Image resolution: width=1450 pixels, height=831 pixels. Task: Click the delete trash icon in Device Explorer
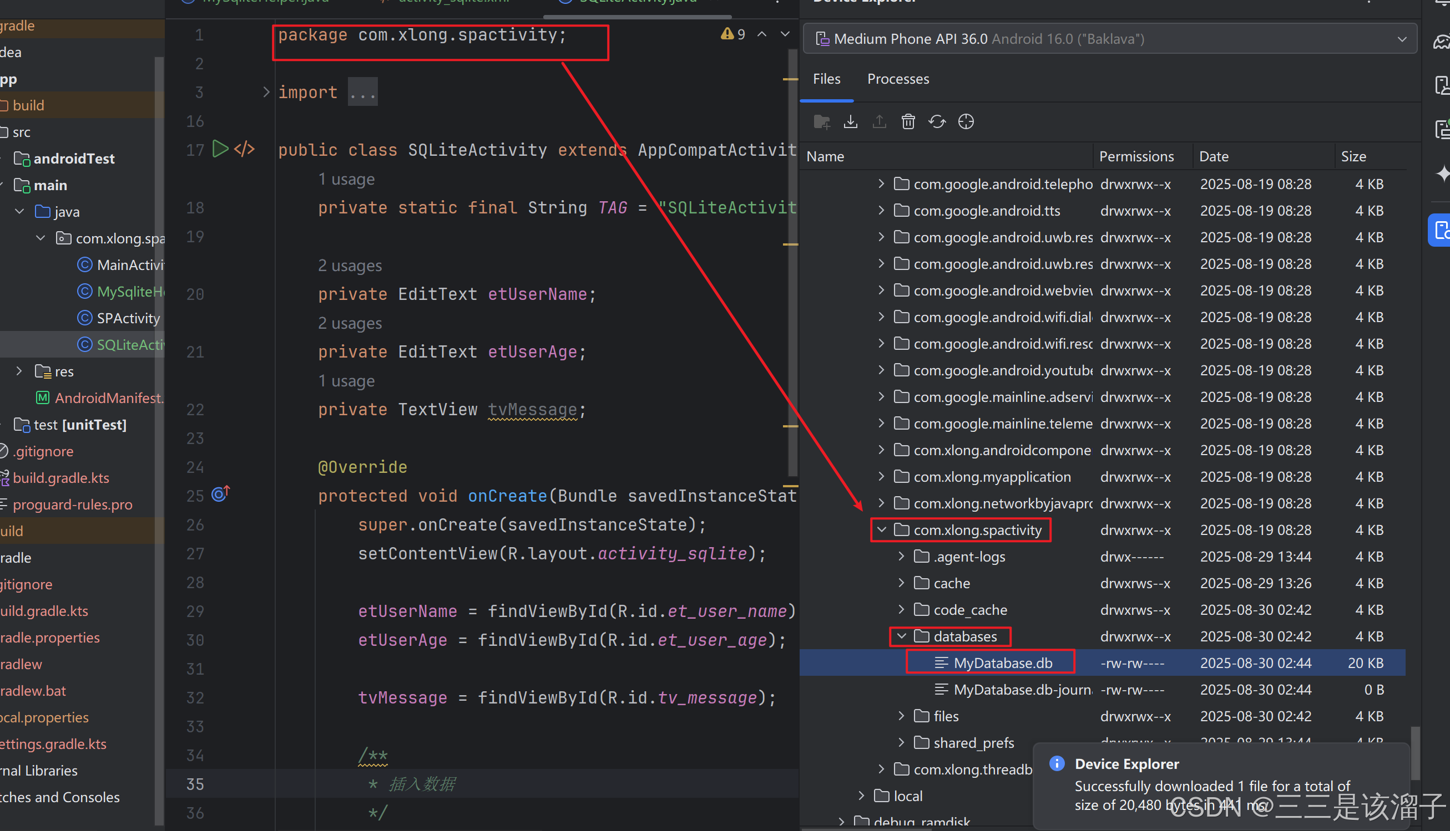[x=908, y=121]
